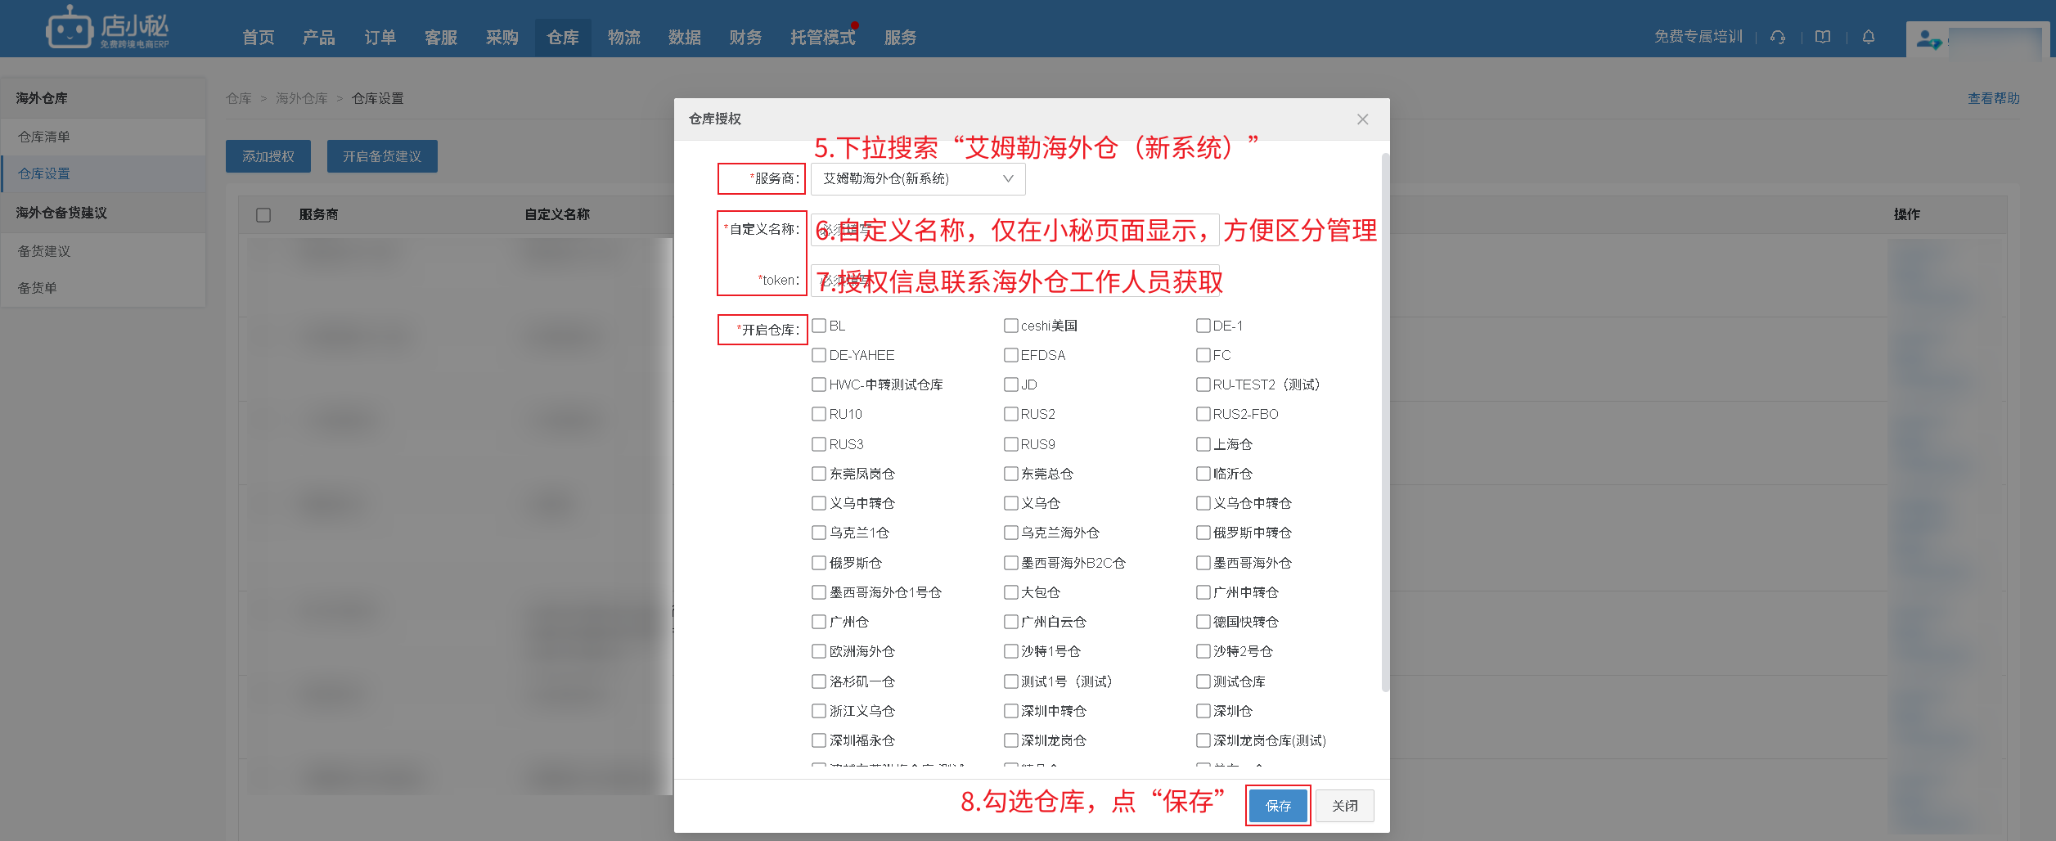
Task: Select the 深圳仓 warehouse checkbox
Action: [1203, 711]
